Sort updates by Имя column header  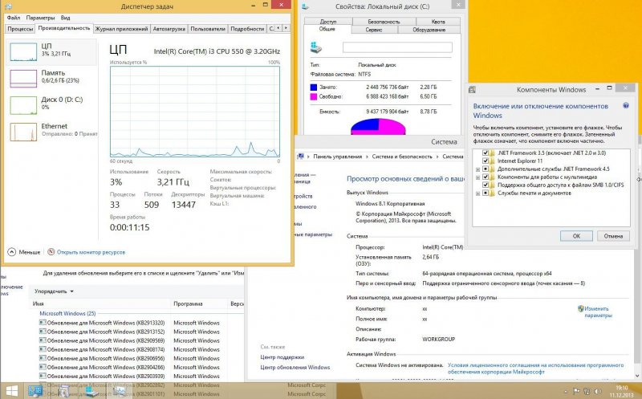click(x=101, y=303)
